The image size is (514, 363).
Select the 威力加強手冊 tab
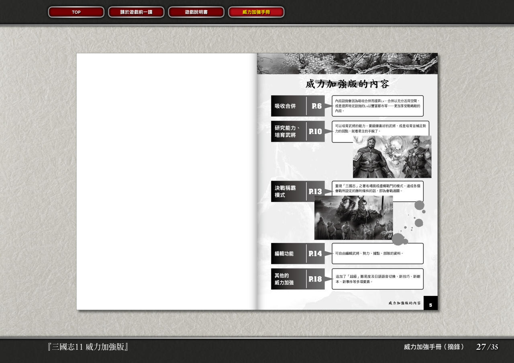tap(256, 12)
